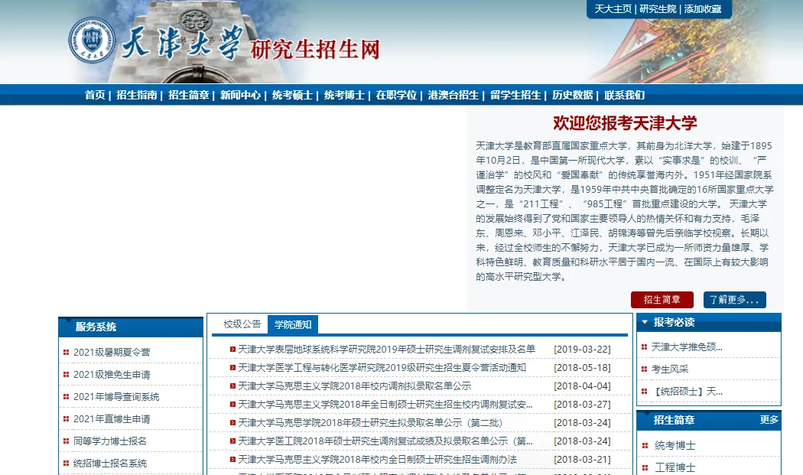The width and height of the screenshot is (803, 475).
Task: Open 2021级推免生申请 service link
Action: point(112,375)
